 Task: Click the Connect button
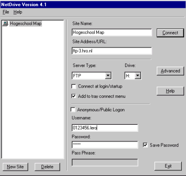pyautogui.click(x=170, y=33)
